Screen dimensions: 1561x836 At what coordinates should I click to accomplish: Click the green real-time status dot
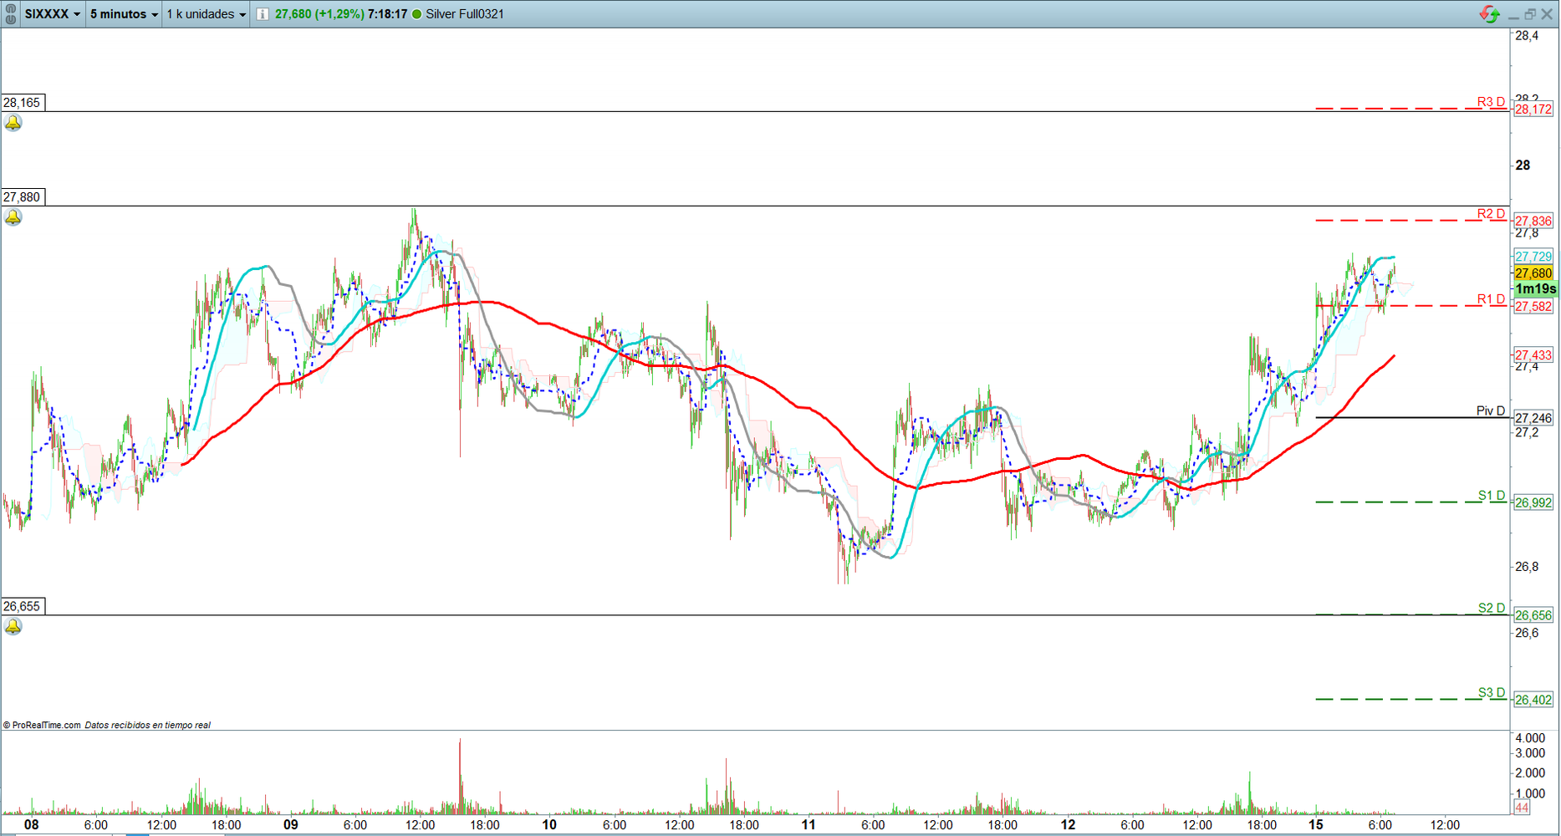coord(416,14)
